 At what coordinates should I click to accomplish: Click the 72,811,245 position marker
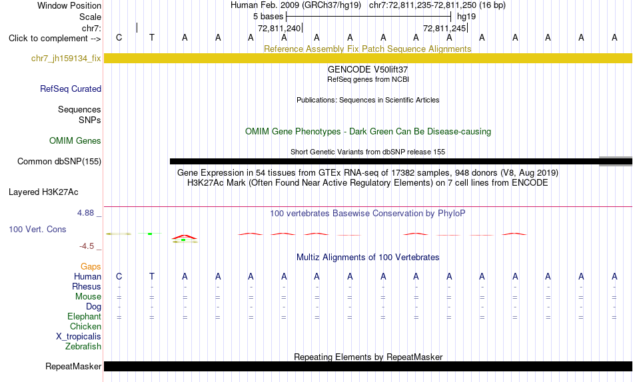click(x=445, y=28)
